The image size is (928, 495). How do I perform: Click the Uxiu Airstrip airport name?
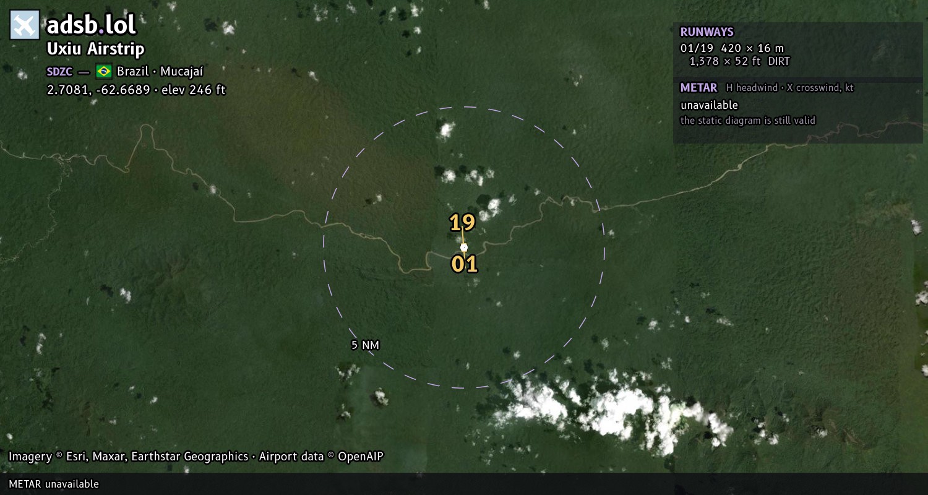click(96, 49)
